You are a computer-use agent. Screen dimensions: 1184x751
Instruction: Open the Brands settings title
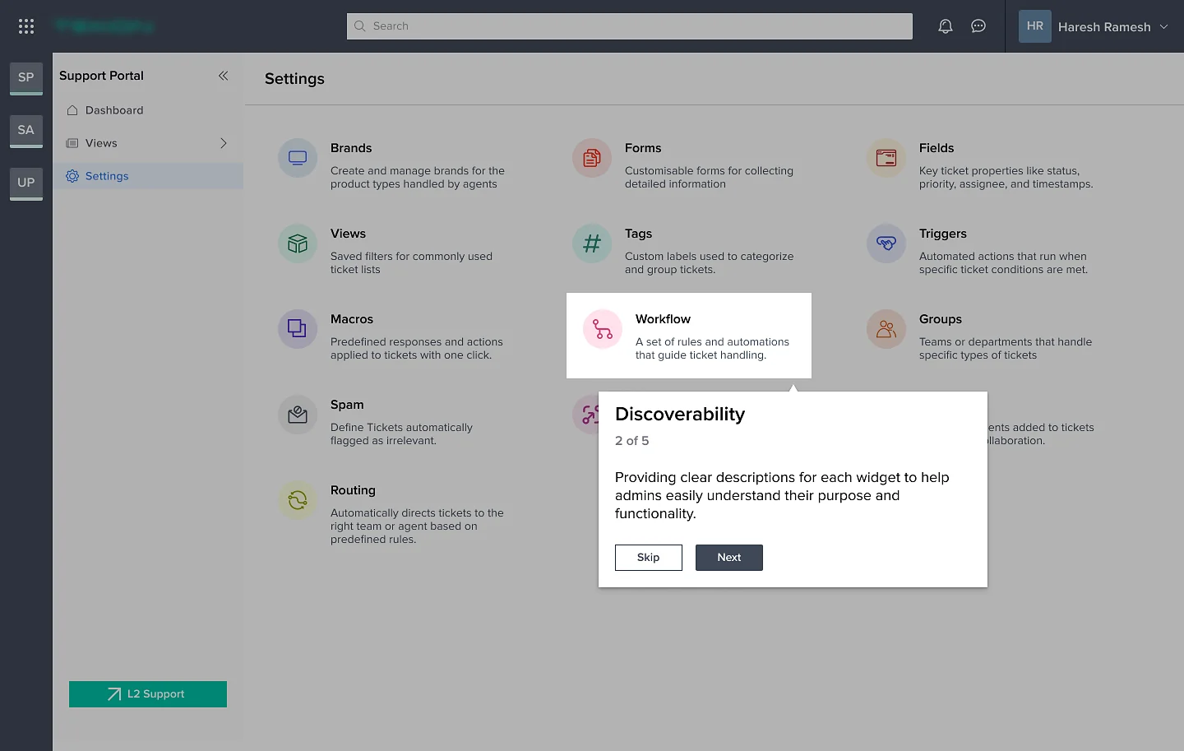351,148
